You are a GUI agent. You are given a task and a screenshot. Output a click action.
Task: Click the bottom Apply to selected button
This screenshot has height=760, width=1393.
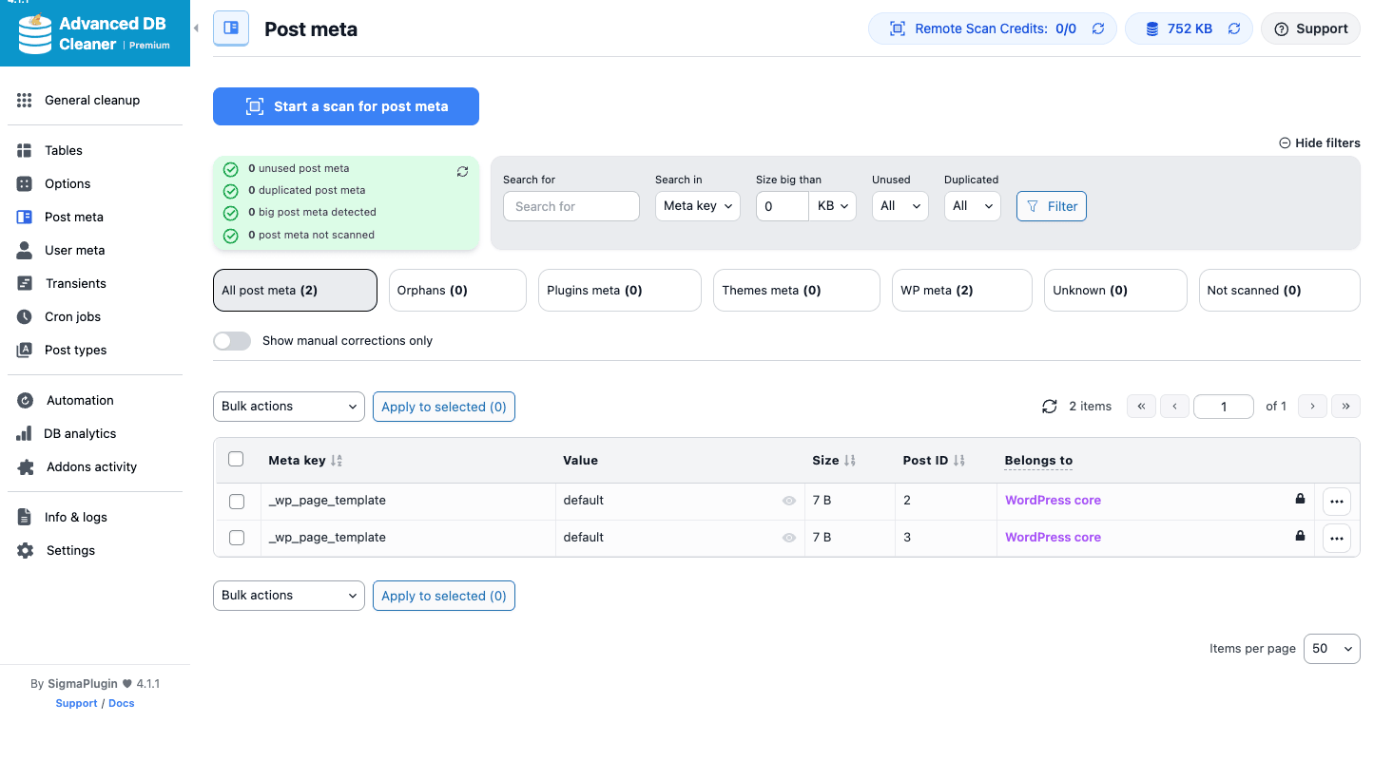(x=444, y=596)
